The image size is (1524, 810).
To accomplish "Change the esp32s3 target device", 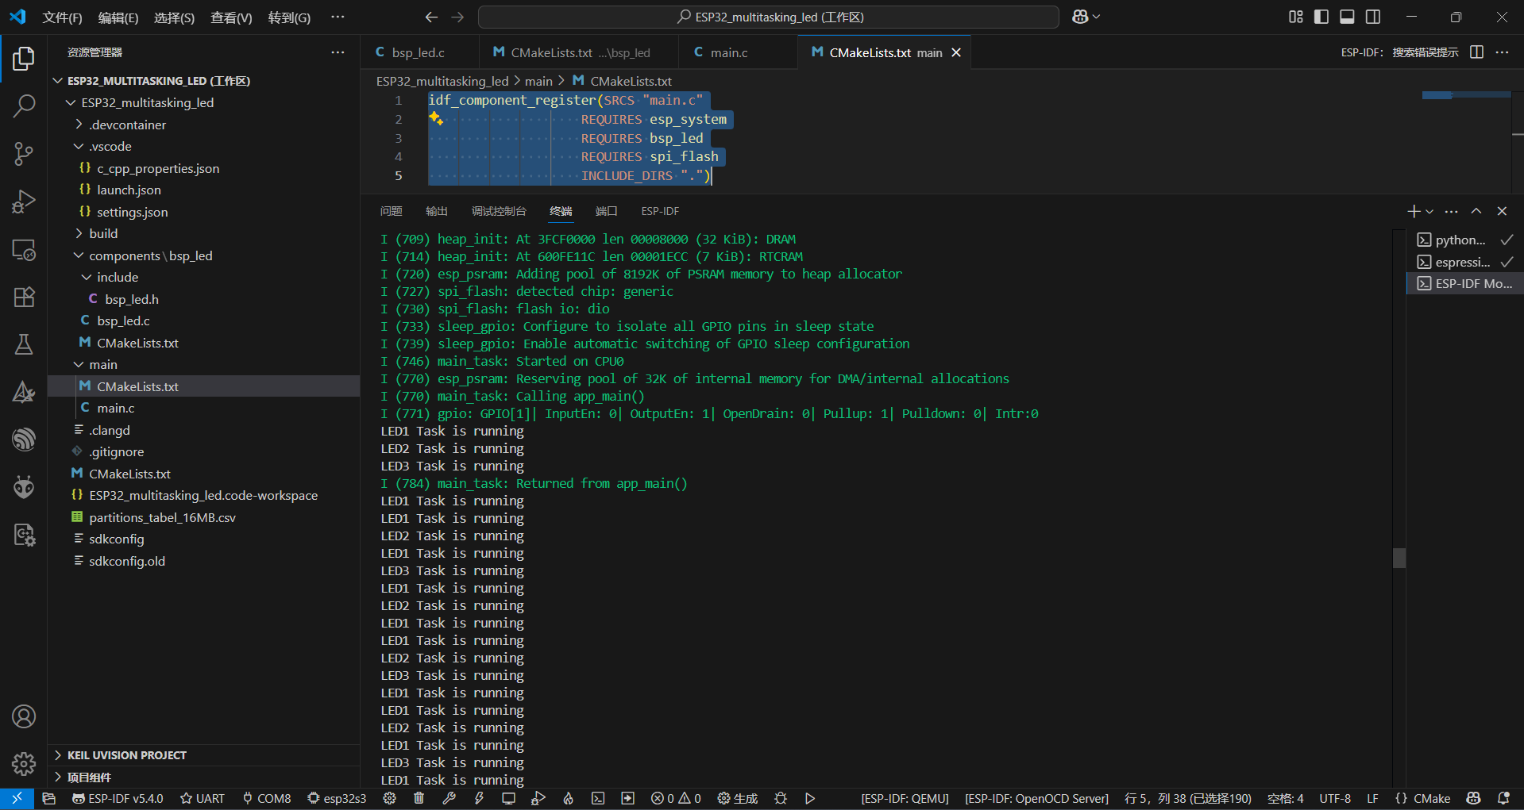I will 337,798.
